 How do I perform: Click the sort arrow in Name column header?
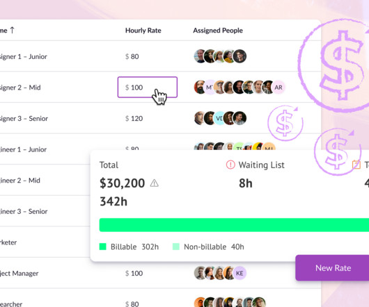point(13,31)
